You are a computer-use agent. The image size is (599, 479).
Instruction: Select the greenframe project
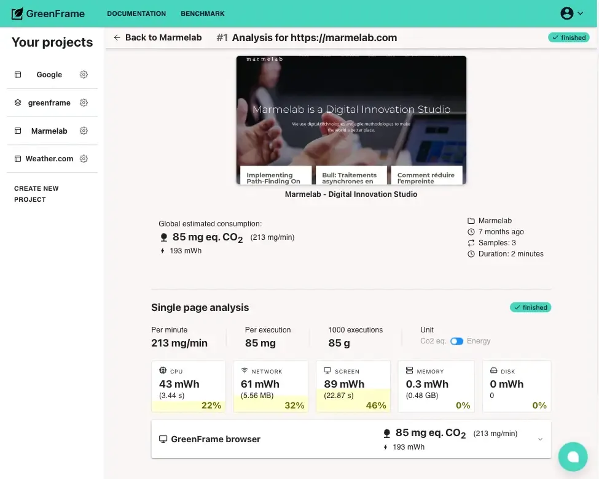[49, 103]
